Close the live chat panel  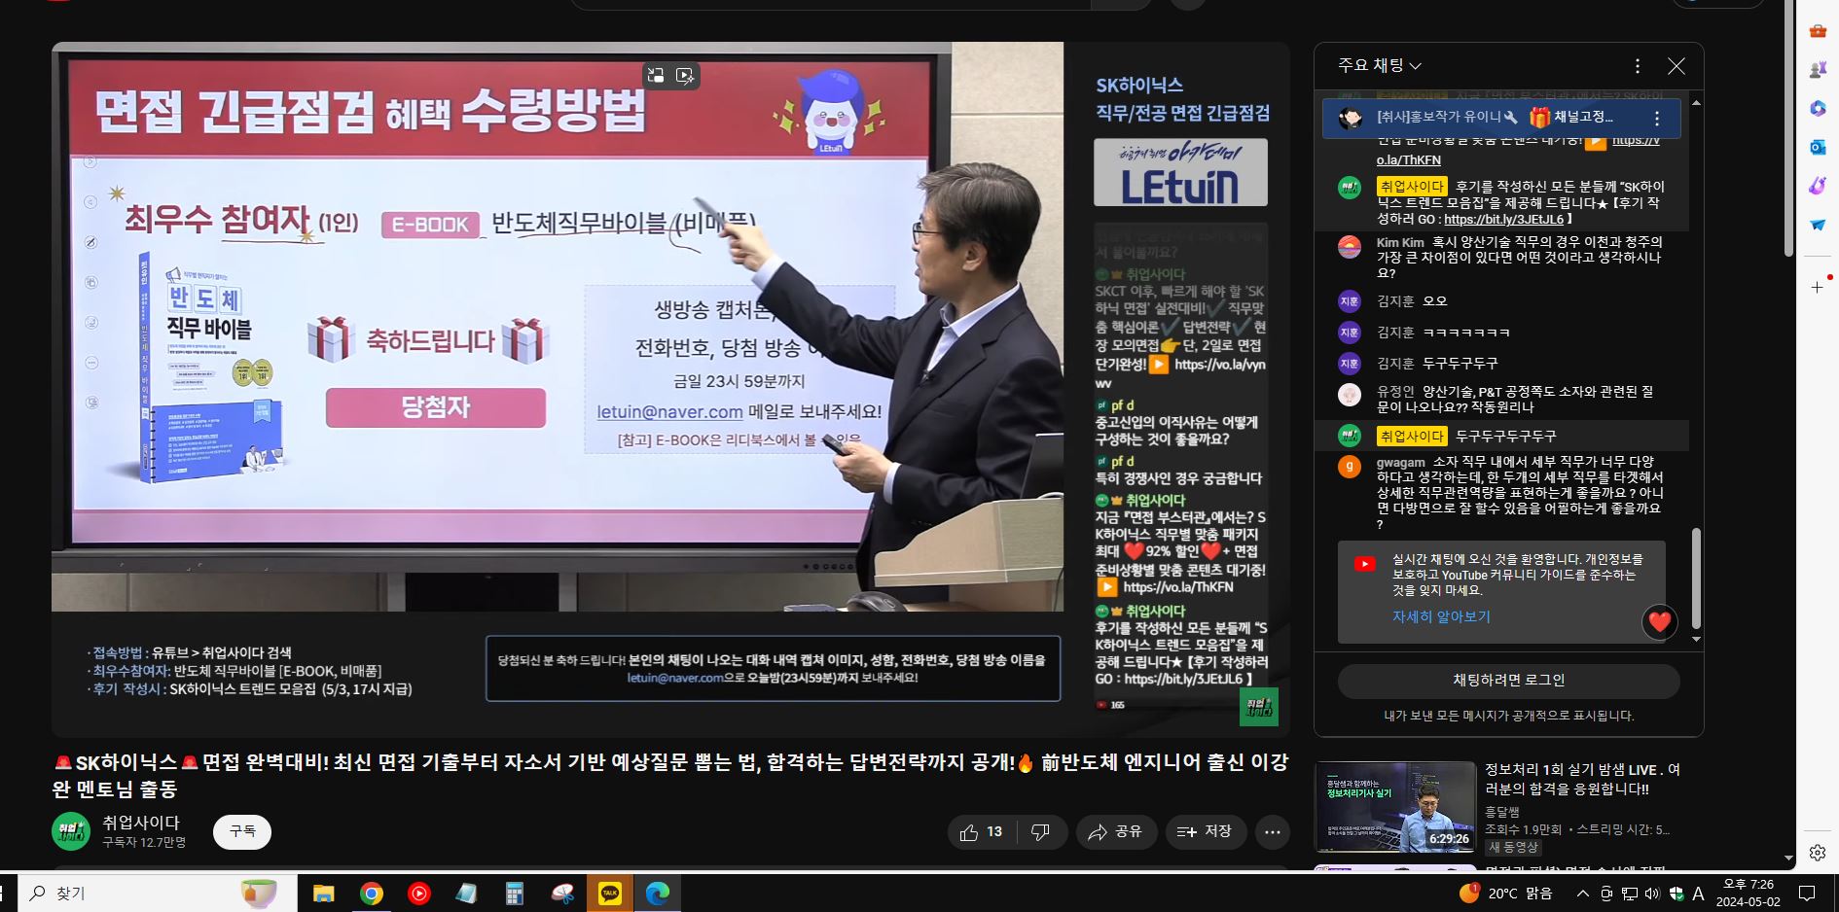(x=1676, y=66)
